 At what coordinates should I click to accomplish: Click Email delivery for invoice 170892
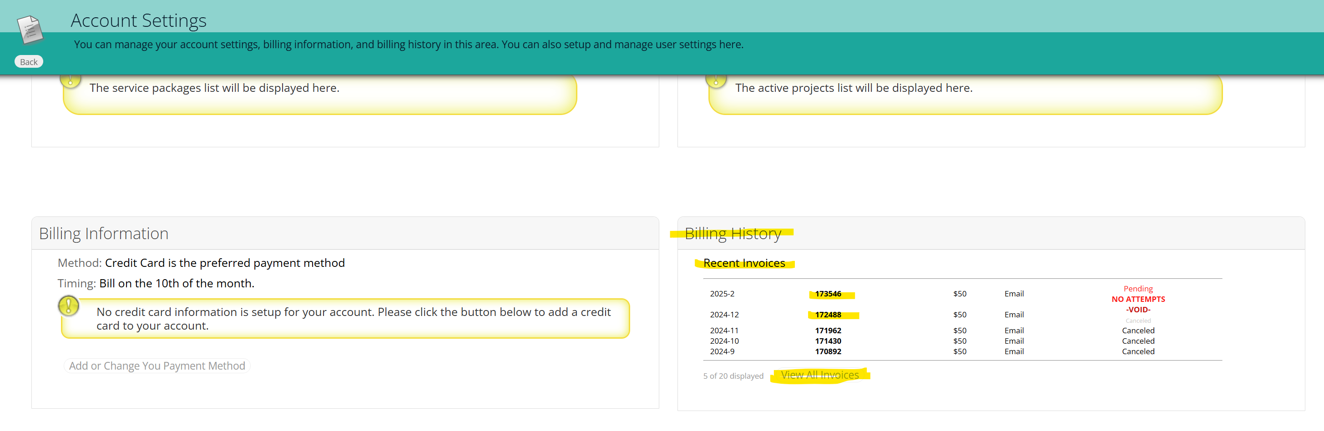pyautogui.click(x=1014, y=351)
